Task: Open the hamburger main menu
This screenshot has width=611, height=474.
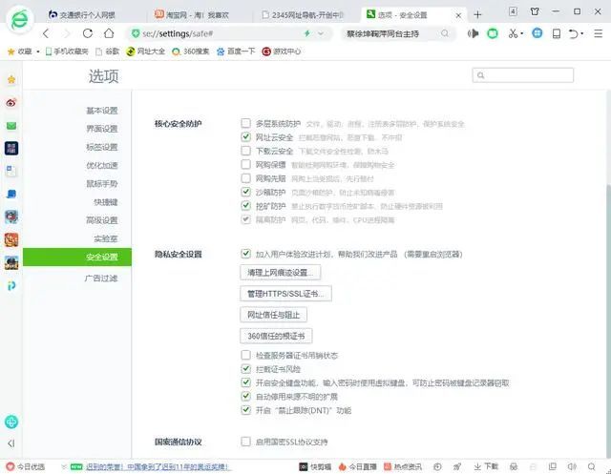Action: 599,34
